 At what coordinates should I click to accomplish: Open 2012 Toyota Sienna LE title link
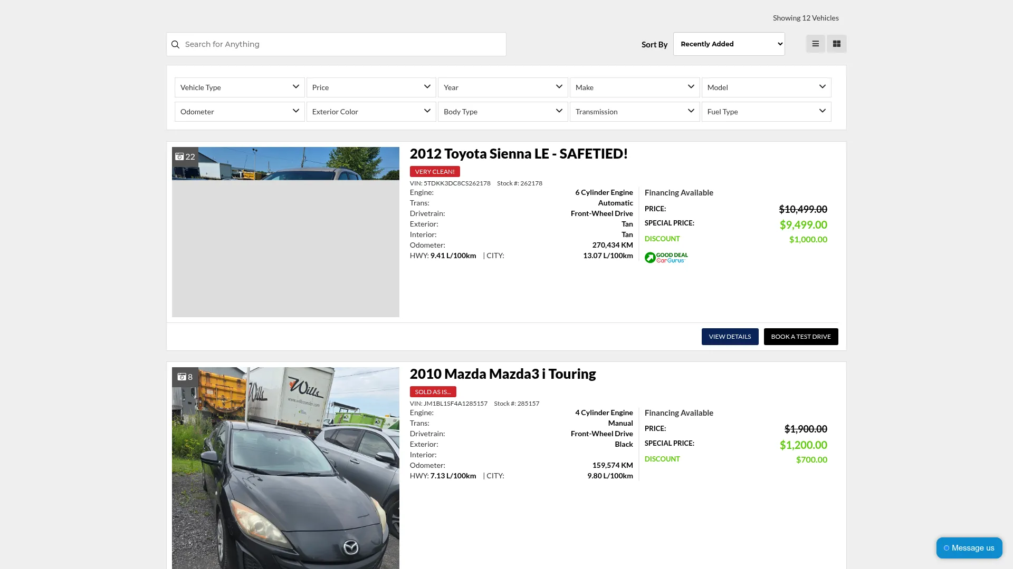coord(519,153)
